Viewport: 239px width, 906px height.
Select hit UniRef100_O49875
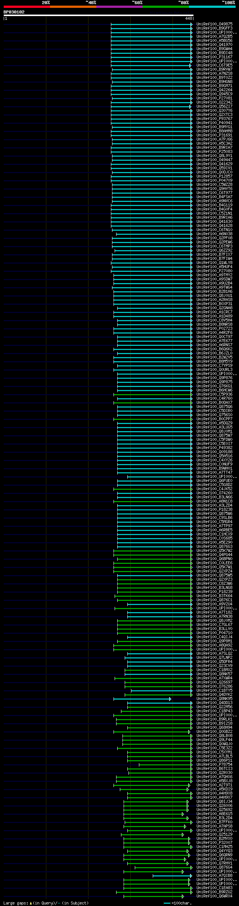pos(214,24)
